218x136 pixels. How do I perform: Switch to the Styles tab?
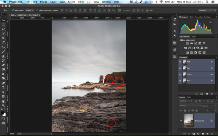click(194, 37)
